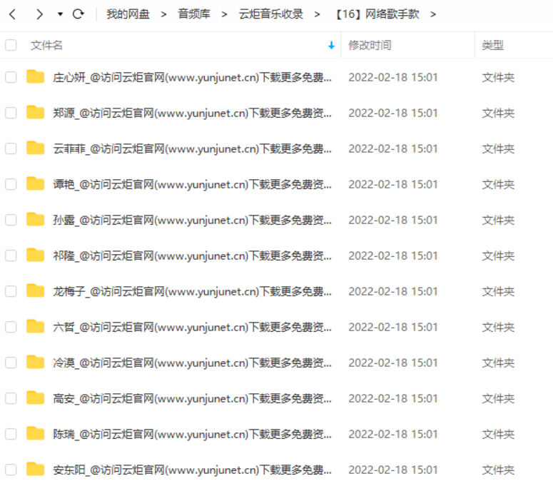This screenshot has height=501, width=553.
Task: Sort by 类型 column header
Action: [x=492, y=45]
